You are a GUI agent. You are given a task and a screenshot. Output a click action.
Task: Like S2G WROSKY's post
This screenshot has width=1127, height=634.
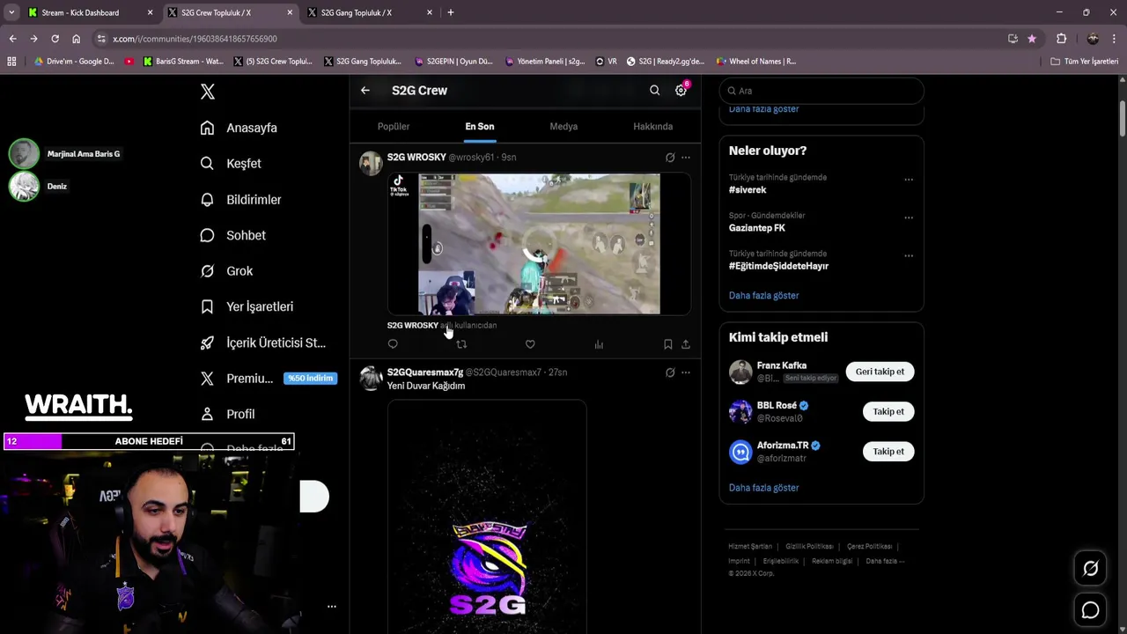tap(530, 344)
